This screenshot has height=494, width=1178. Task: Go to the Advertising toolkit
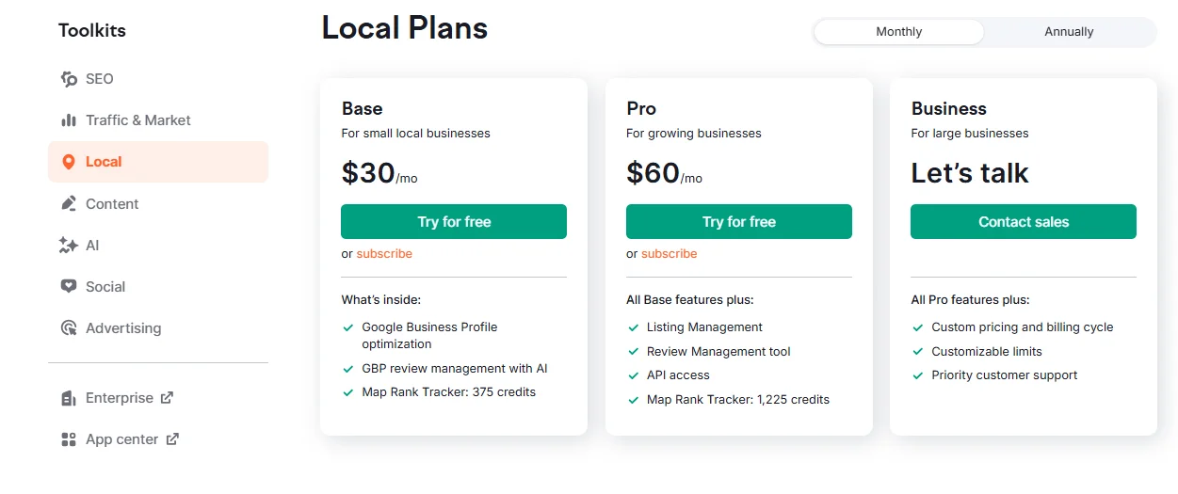(x=123, y=328)
